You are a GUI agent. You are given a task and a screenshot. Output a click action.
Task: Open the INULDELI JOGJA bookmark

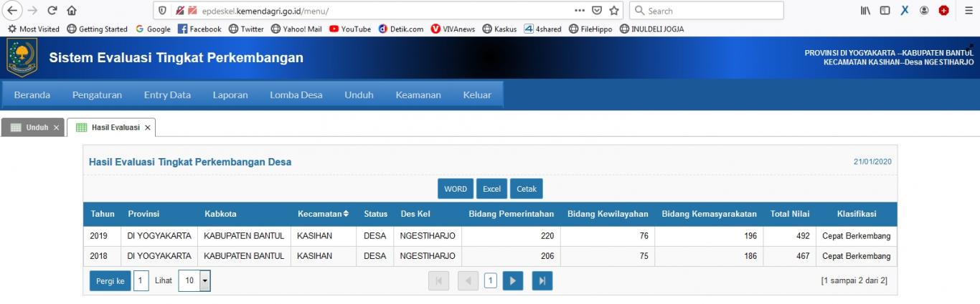pyautogui.click(x=652, y=29)
